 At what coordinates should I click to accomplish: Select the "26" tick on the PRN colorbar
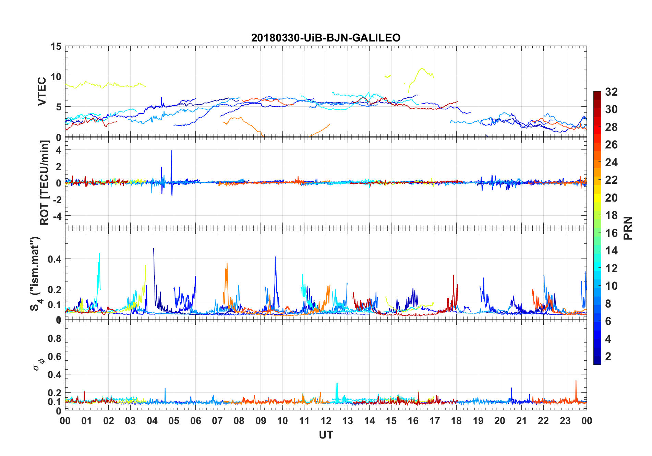[x=611, y=145]
